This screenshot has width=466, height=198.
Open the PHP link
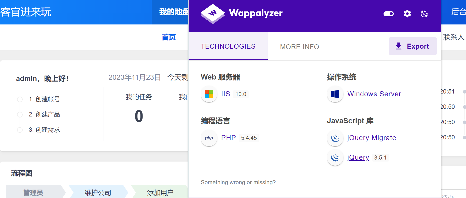pyautogui.click(x=229, y=138)
